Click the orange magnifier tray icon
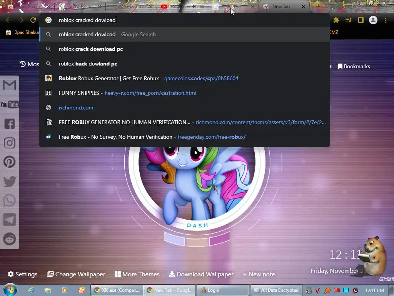394x296 pixels. (x=327, y=291)
